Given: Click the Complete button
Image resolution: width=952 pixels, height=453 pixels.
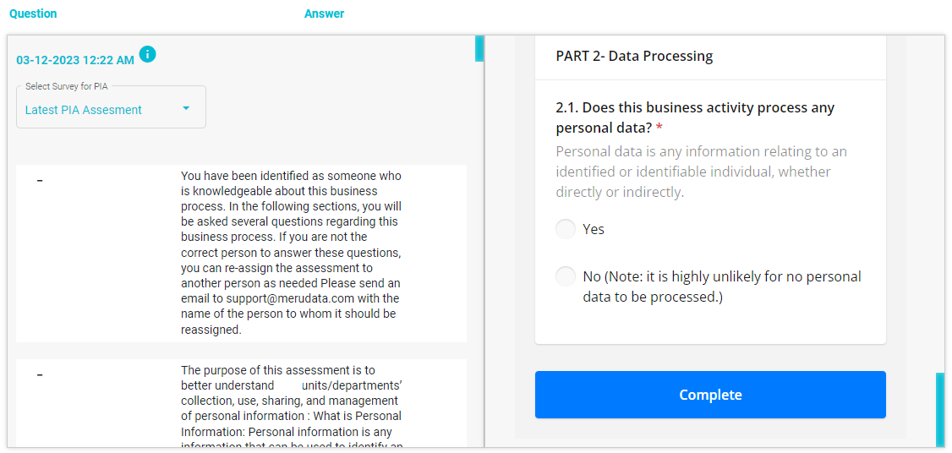Looking at the screenshot, I should point(710,395).
